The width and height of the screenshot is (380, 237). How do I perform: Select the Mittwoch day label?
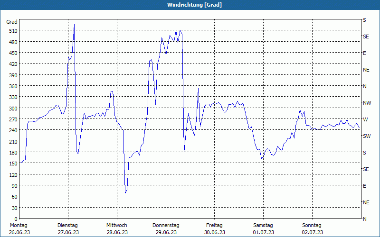[x=116, y=226]
